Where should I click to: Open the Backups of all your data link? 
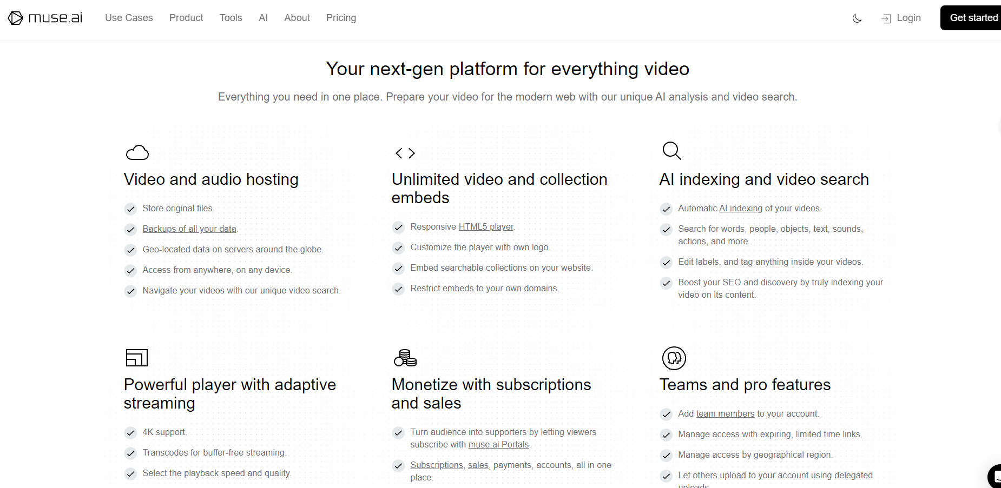tap(189, 229)
